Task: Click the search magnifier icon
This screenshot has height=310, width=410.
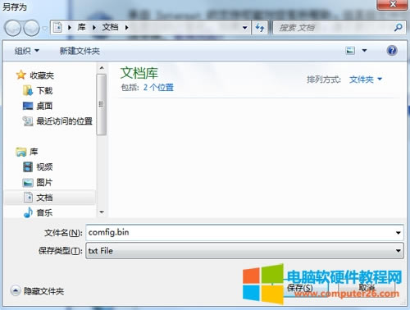Action: pyautogui.click(x=399, y=27)
